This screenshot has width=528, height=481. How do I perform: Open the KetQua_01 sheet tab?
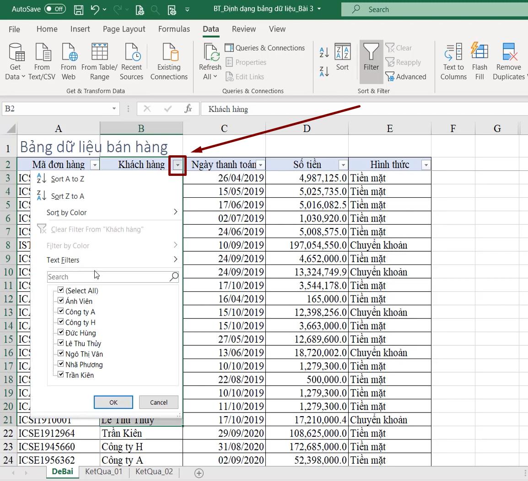coord(104,472)
